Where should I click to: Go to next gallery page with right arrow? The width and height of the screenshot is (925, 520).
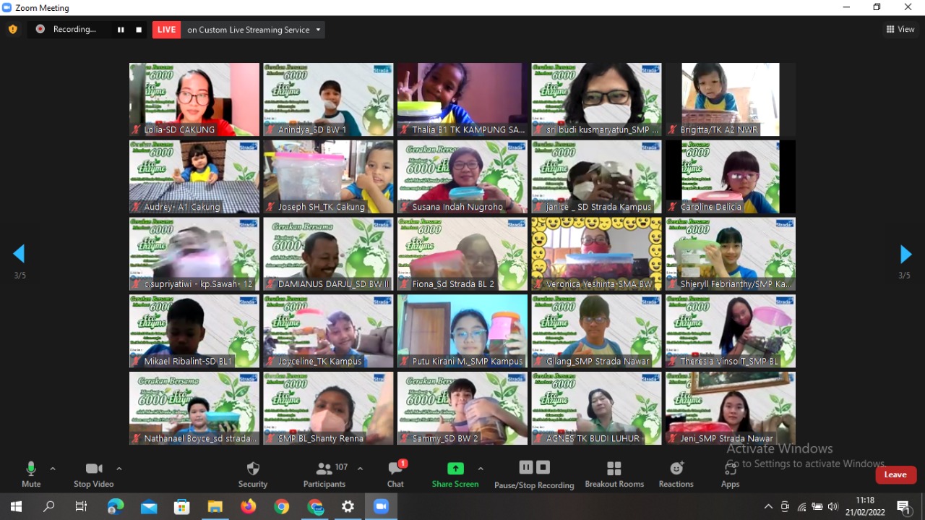pyautogui.click(x=905, y=254)
